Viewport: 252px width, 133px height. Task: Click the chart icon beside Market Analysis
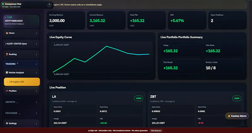7,73
